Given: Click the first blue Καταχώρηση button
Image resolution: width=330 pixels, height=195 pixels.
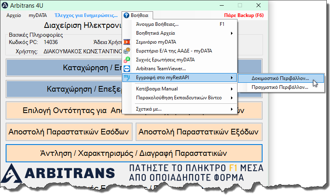Looking at the screenshot, I should pyautogui.click(x=64, y=68).
